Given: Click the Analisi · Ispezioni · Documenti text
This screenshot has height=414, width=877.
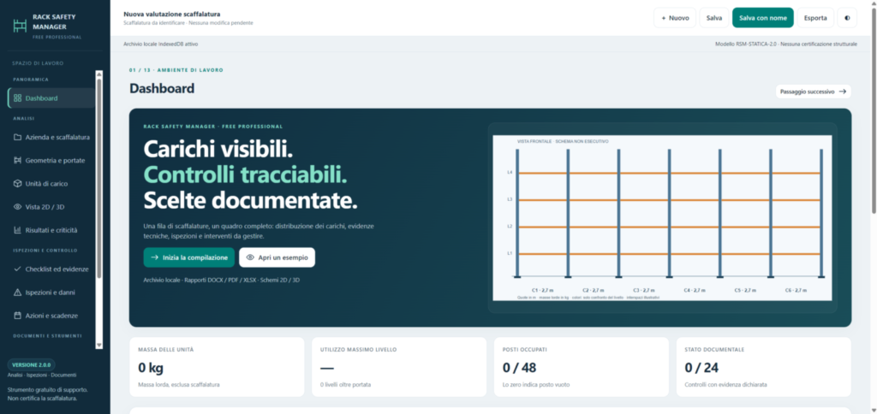Looking at the screenshot, I should pos(42,375).
